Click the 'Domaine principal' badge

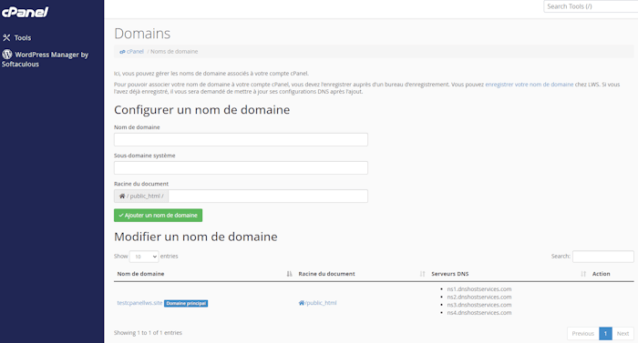(x=186, y=304)
